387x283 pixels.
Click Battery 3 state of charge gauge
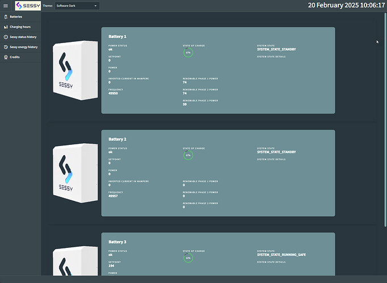tap(188, 258)
